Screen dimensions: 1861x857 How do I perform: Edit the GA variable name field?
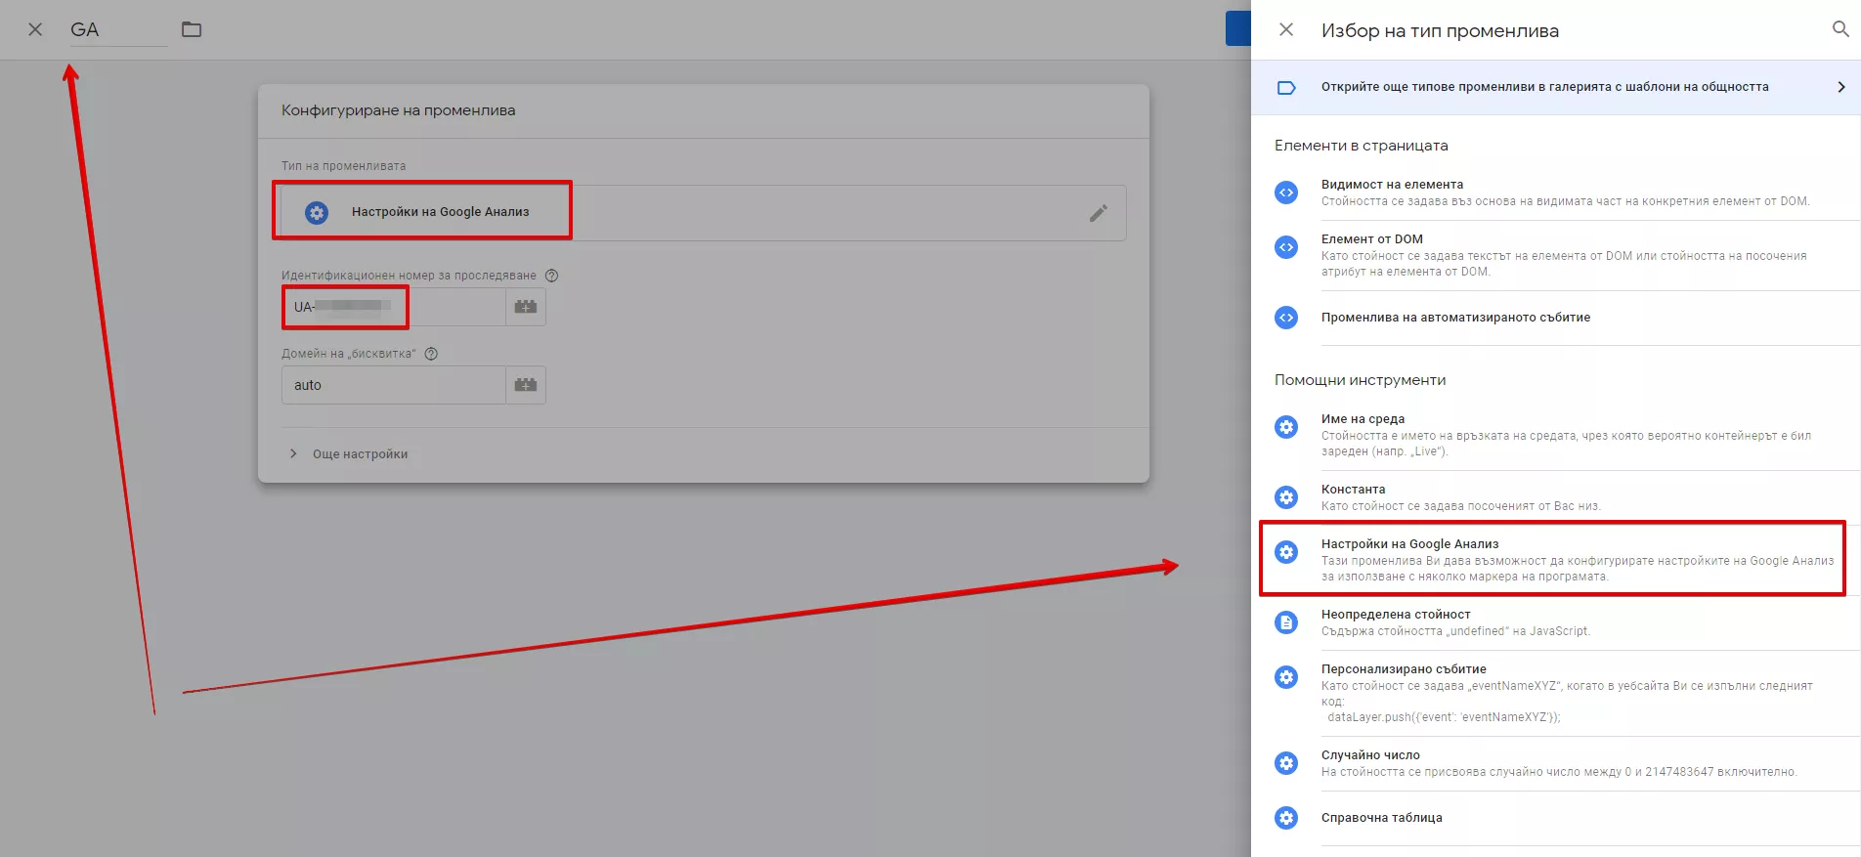coord(118,29)
